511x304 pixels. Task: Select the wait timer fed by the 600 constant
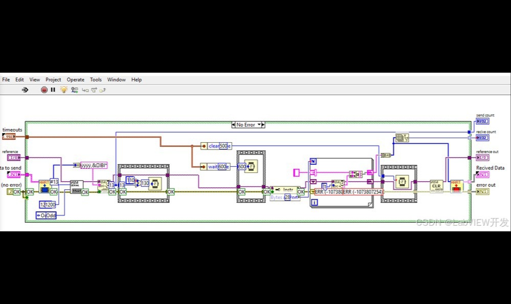(x=251, y=166)
